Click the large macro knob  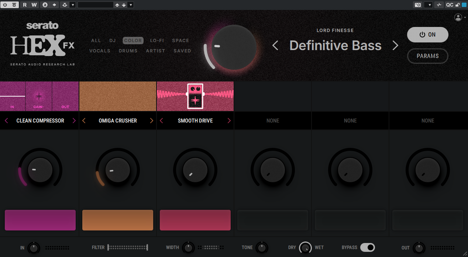234,47
